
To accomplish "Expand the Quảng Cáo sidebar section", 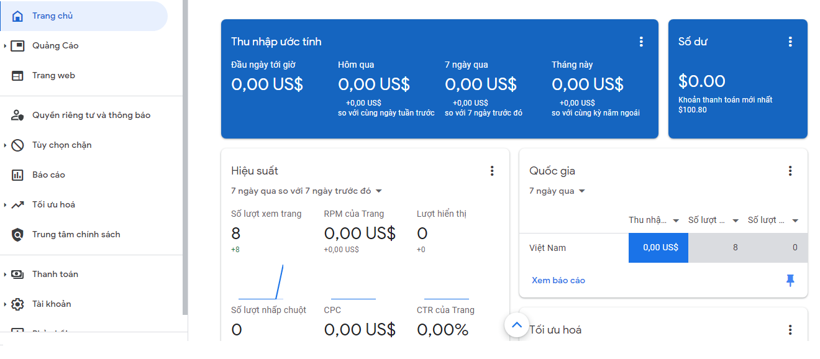I will pos(5,46).
